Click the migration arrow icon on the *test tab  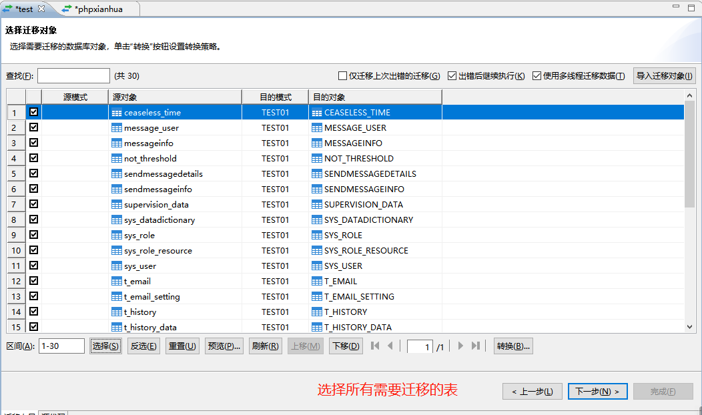click(8, 9)
